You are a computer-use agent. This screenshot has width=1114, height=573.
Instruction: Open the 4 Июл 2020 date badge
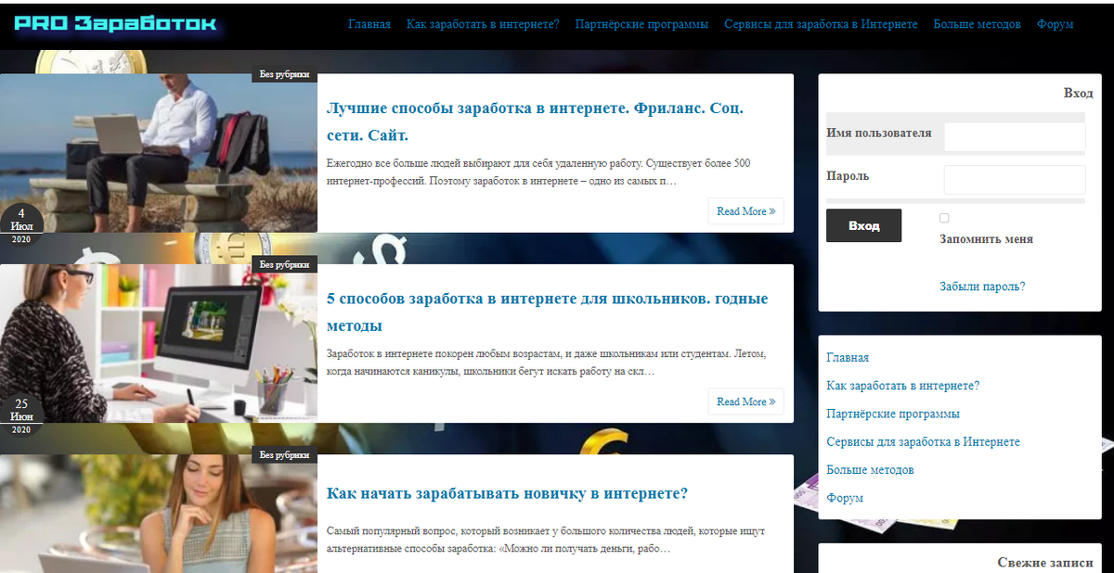20,225
